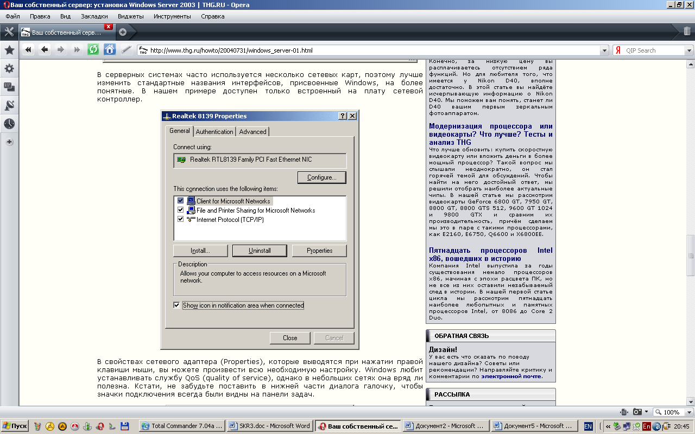The image size is (695, 434).
Task: Click the Rewind double-arrow button
Action: (28, 50)
